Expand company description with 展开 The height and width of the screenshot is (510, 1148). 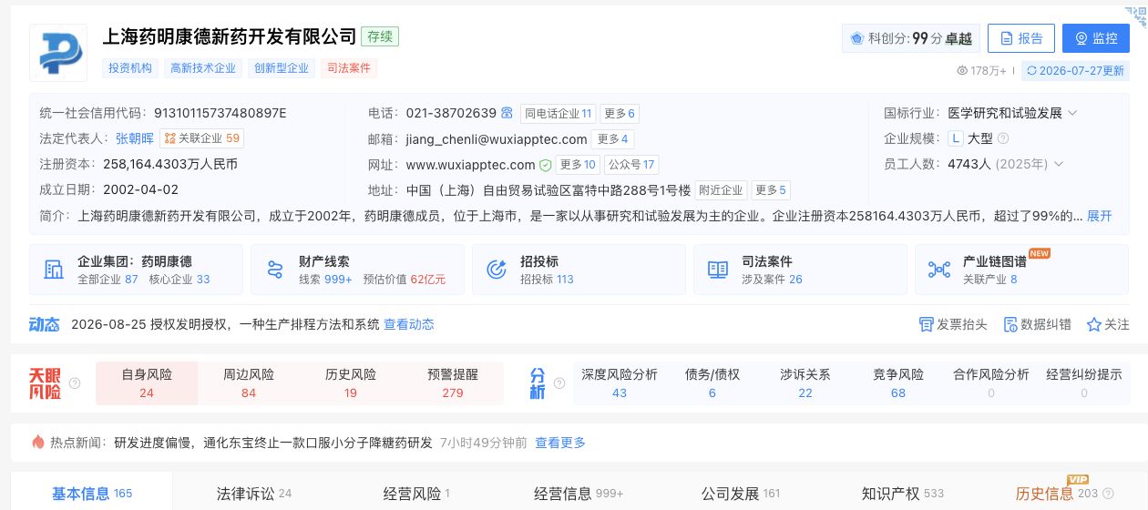coord(1100,216)
